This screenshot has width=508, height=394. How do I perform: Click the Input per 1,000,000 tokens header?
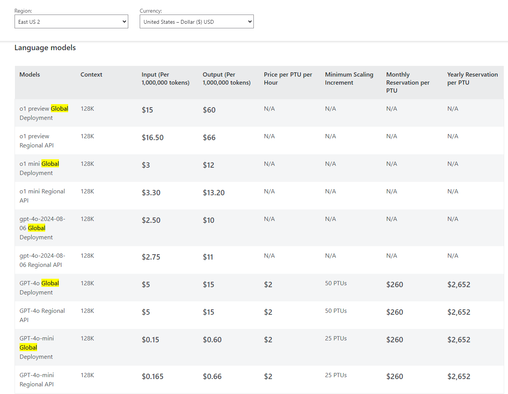165,78
